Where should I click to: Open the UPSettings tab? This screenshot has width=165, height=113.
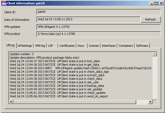click(x=25, y=46)
